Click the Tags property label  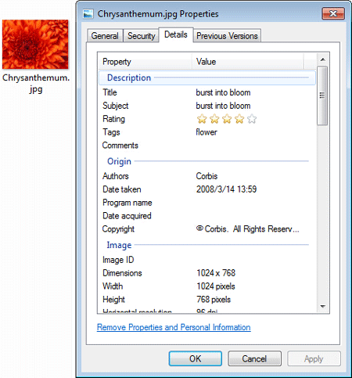click(x=111, y=132)
